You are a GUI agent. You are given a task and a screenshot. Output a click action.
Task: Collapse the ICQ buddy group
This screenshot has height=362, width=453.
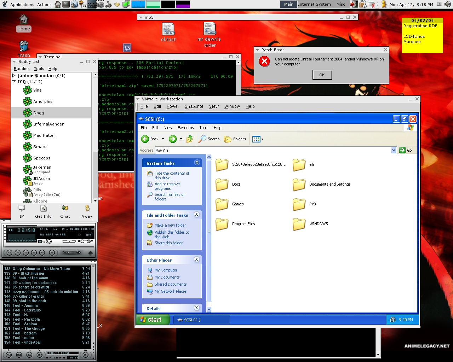click(x=14, y=82)
